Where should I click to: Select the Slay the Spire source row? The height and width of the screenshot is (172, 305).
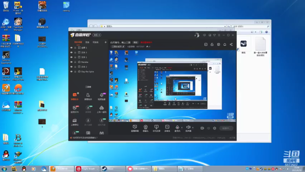[x=88, y=71]
